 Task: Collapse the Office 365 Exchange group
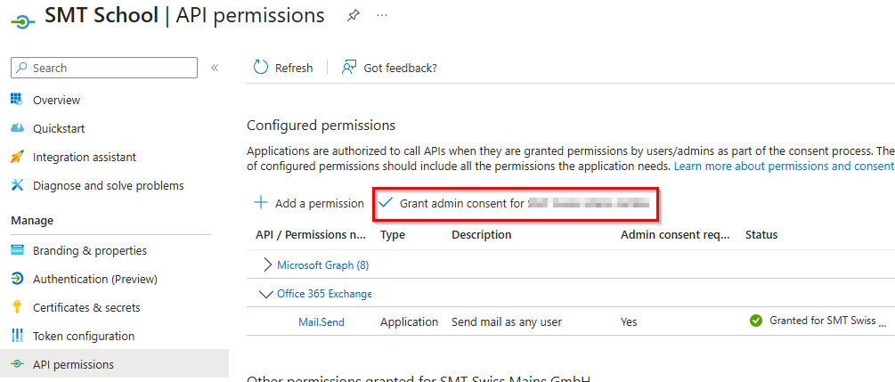(265, 294)
